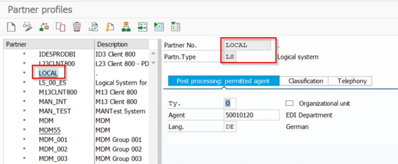The image size is (398, 164).
Task: Click the Create new partner profile icon
Action: 11,27
